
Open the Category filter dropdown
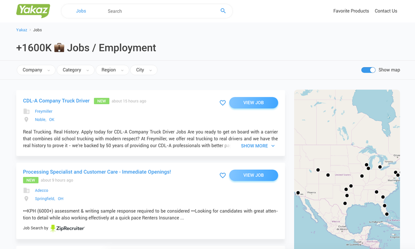coord(76,70)
